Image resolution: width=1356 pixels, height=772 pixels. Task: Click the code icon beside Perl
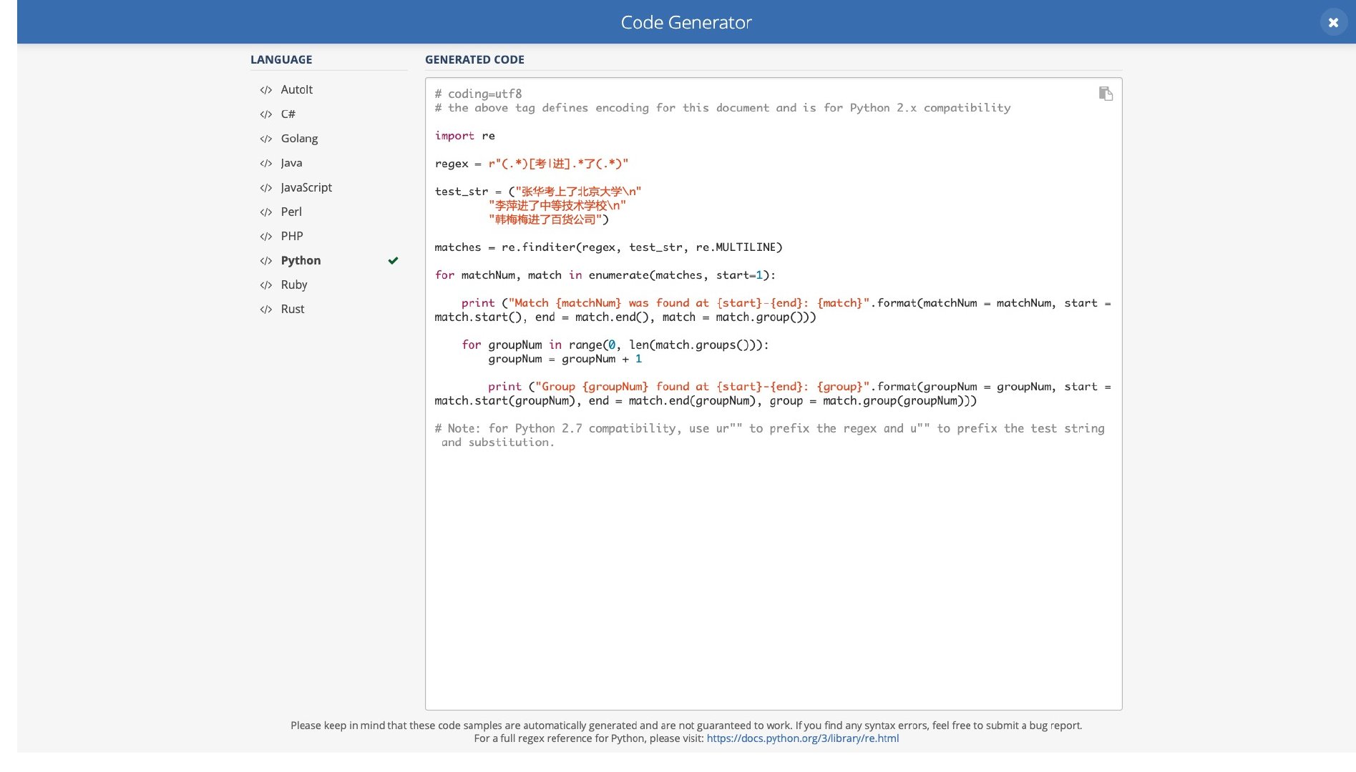coord(266,212)
